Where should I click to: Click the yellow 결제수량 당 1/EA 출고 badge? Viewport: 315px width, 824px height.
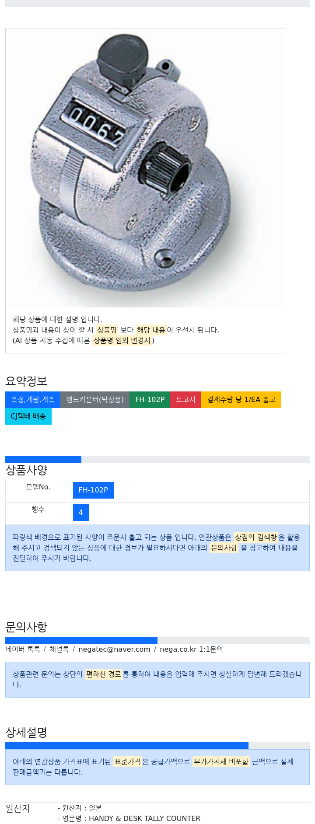pos(241,400)
